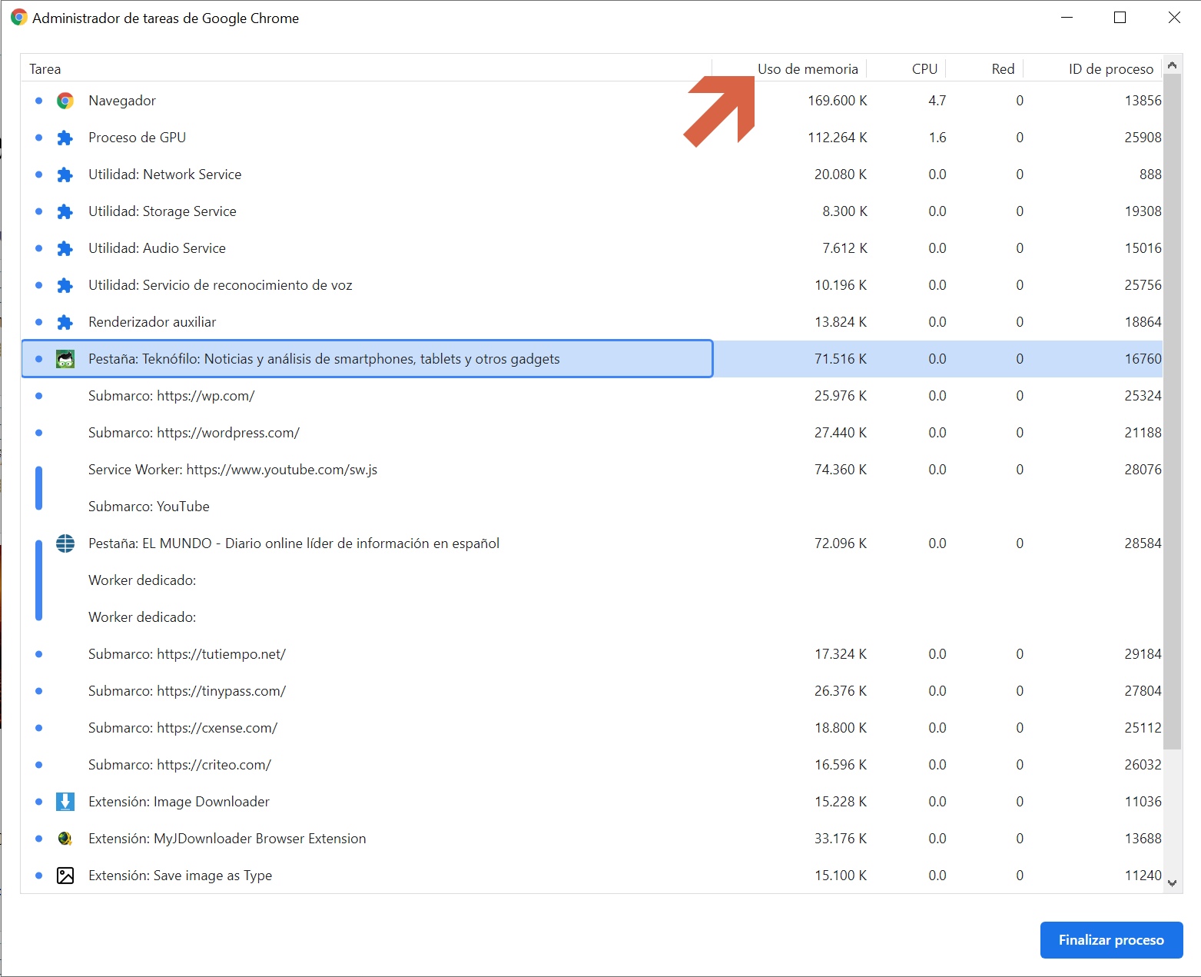Click CPU value 1.6
The width and height of the screenshot is (1201, 977).
point(937,138)
